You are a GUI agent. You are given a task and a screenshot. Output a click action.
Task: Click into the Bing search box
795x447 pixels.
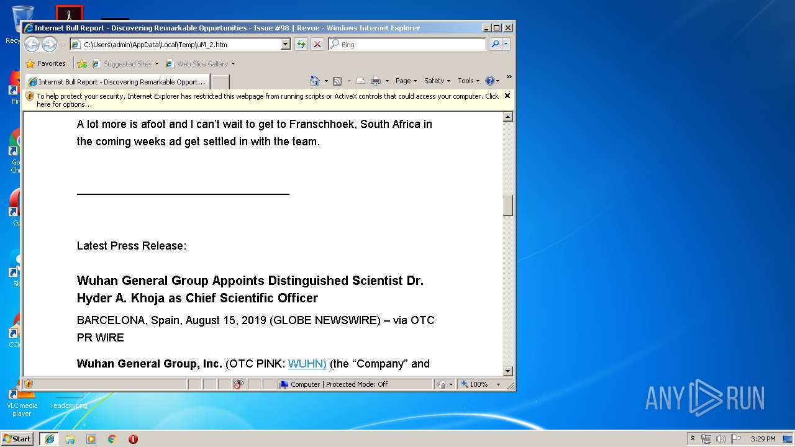point(412,45)
